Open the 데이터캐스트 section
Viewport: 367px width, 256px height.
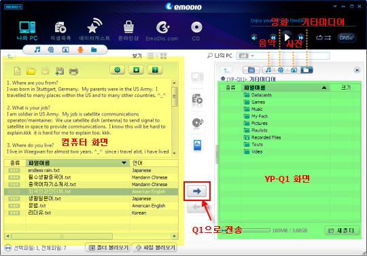tap(94, 30)
